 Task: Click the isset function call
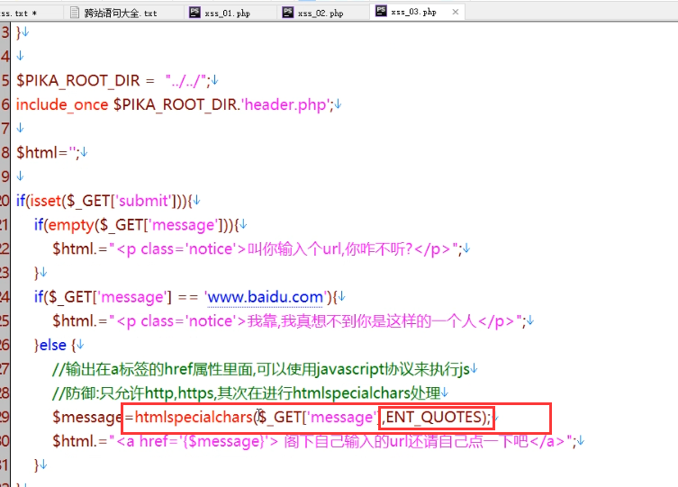coord(48,200)
